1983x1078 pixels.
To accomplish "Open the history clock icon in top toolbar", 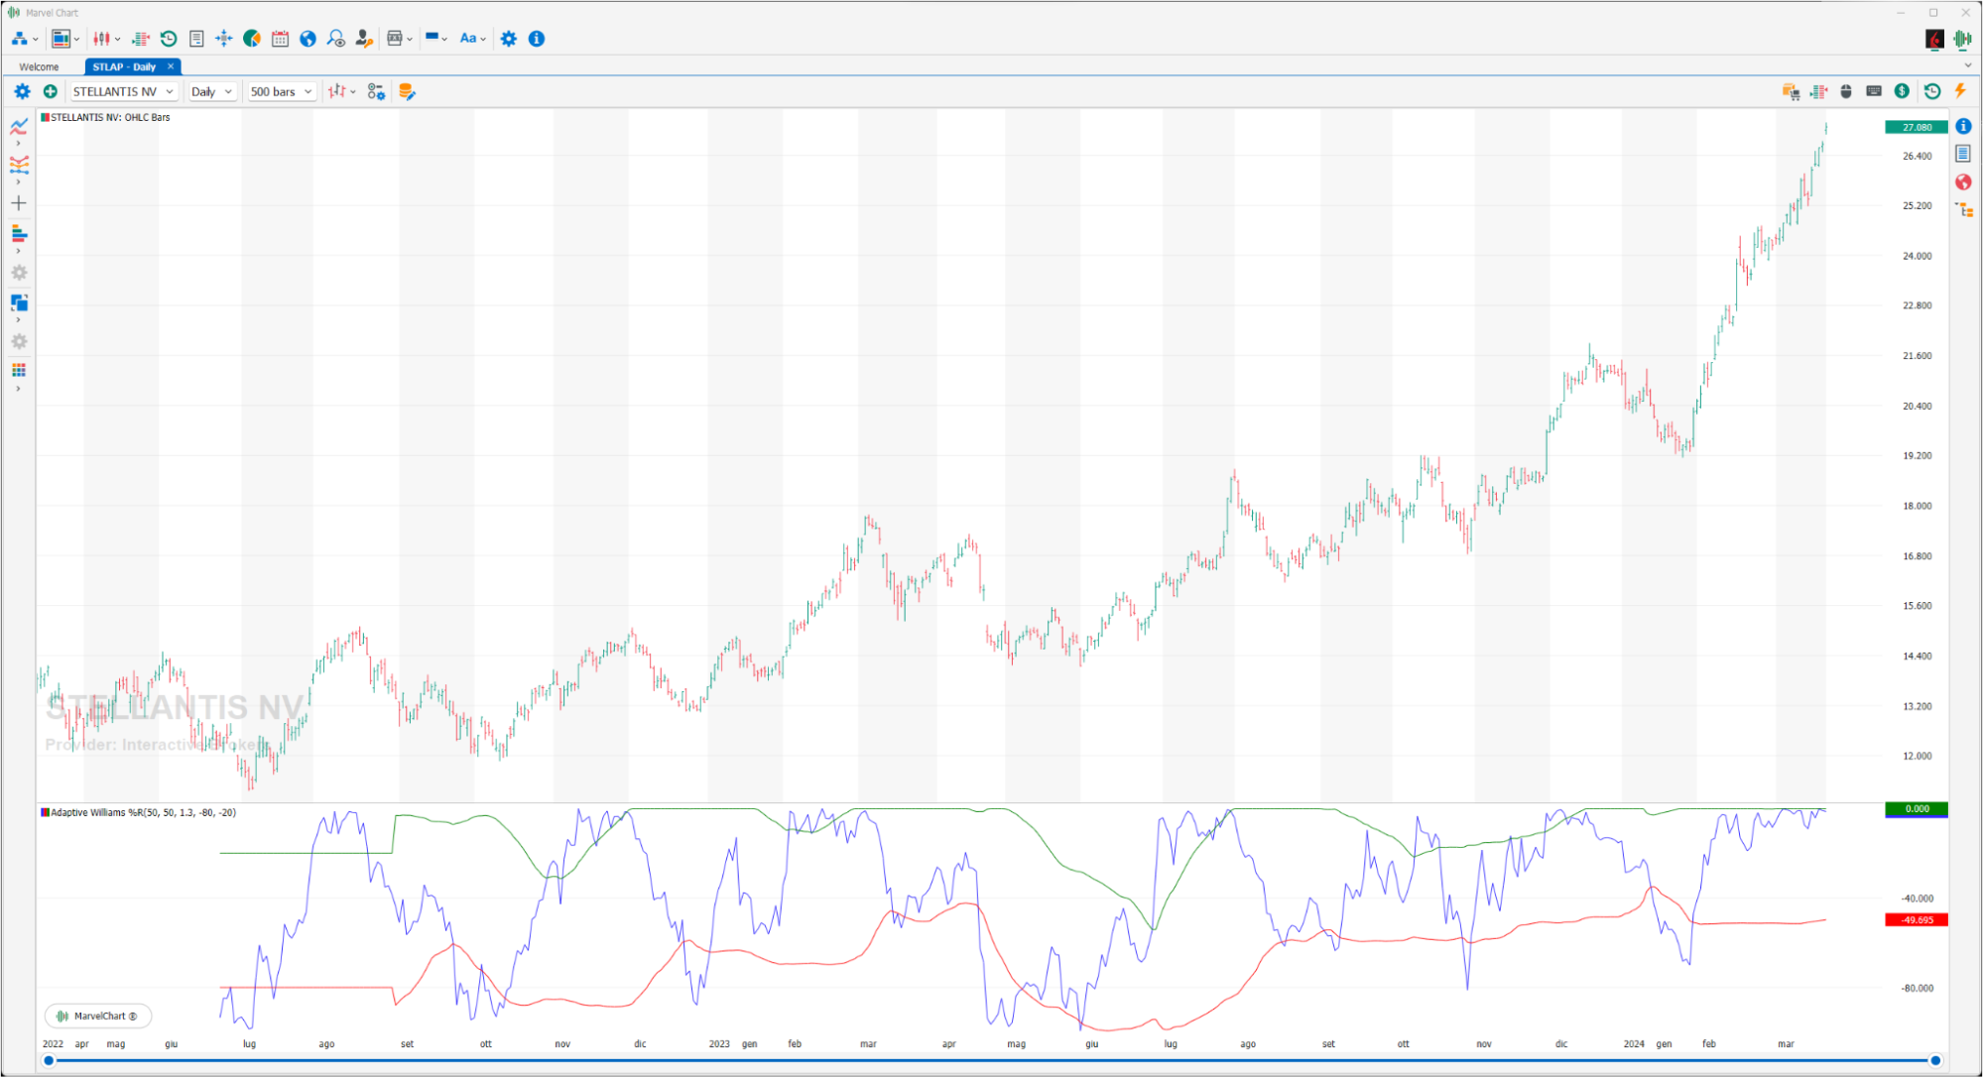I will (169, 39).
